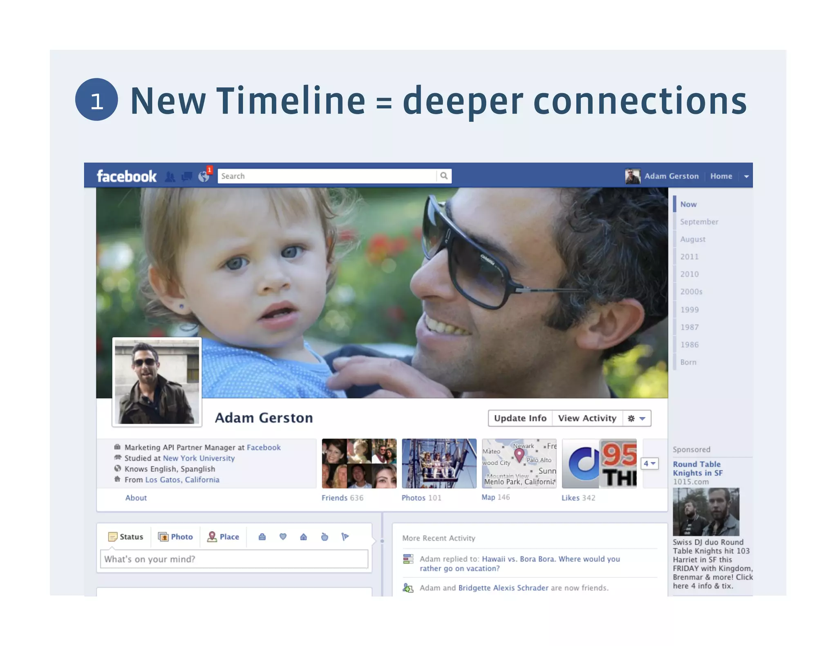Viewport: 837px width, 646px height.
Task: Click the Update Info button
Action: 520,418
